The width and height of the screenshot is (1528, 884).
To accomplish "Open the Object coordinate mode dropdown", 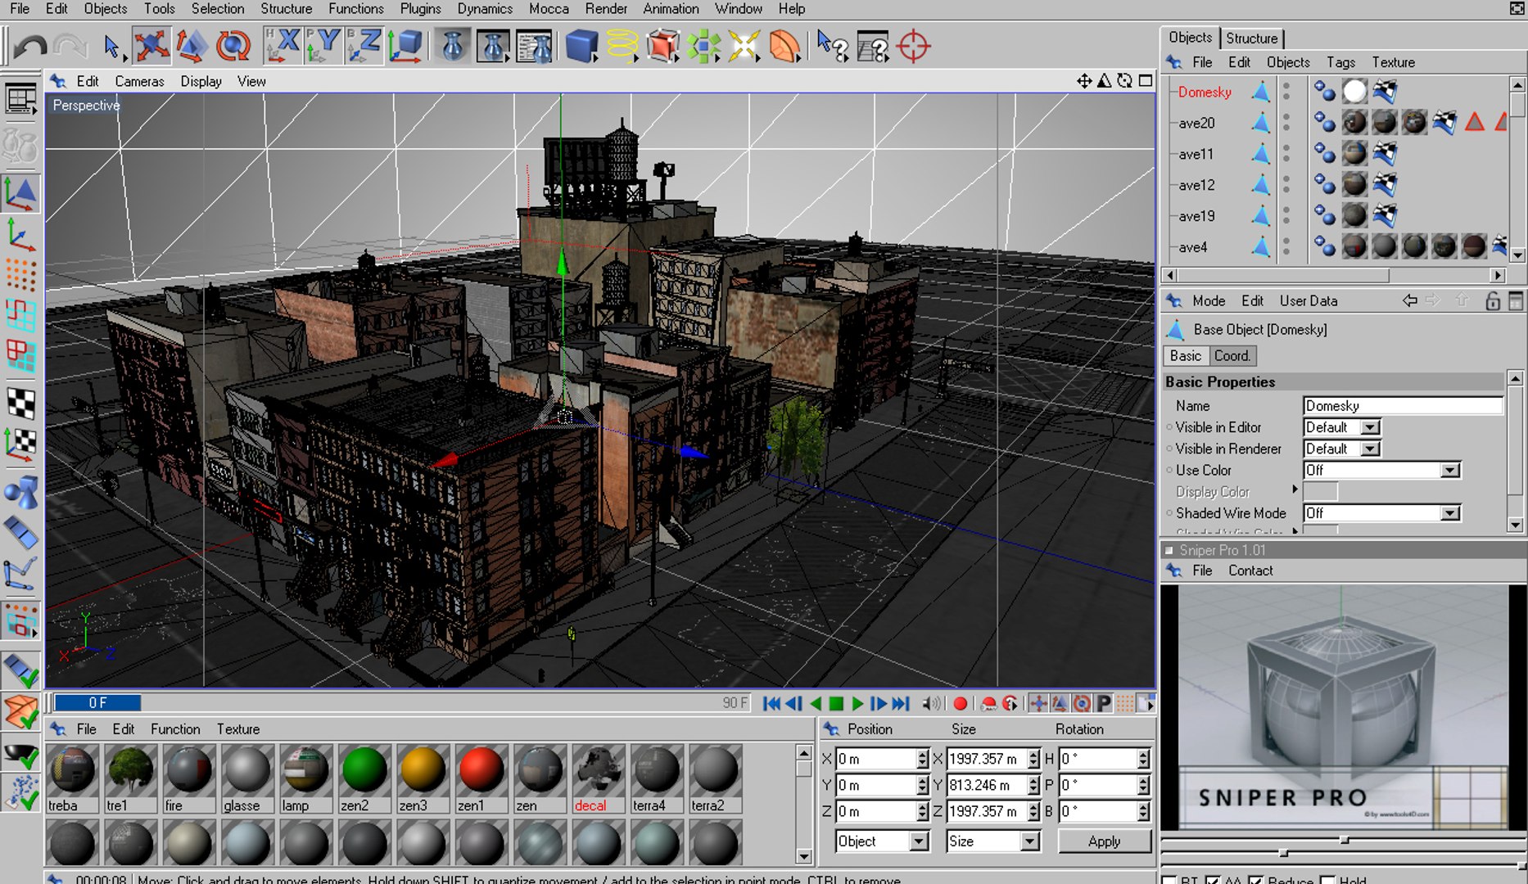I will tap(882, 841).
